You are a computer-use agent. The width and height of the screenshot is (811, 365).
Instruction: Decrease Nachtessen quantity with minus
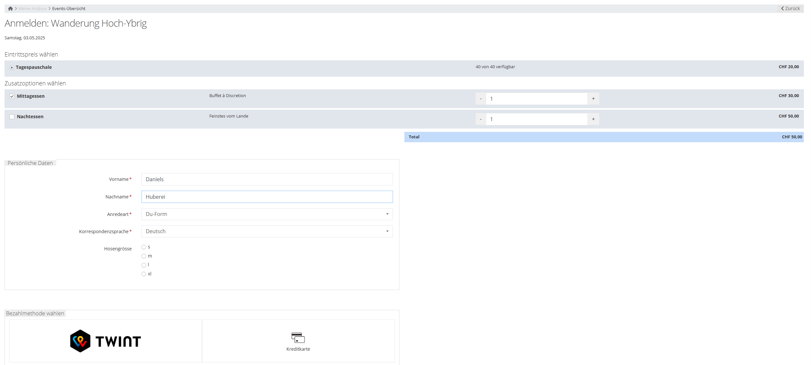480,119
